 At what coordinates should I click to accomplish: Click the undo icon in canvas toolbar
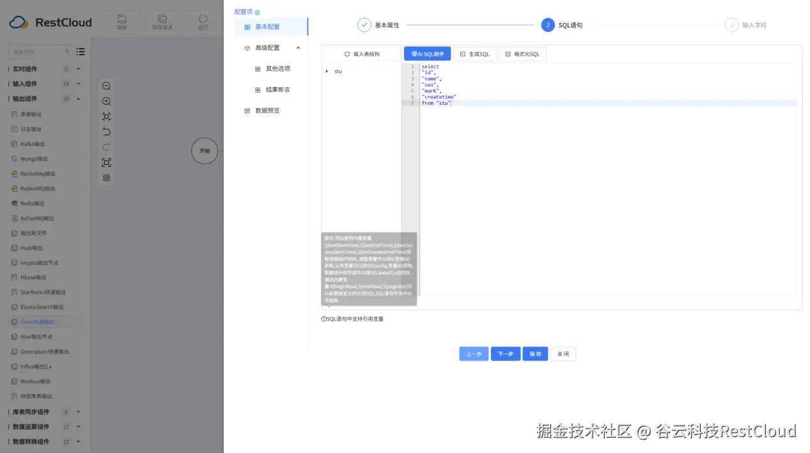(x=106, y=132)
